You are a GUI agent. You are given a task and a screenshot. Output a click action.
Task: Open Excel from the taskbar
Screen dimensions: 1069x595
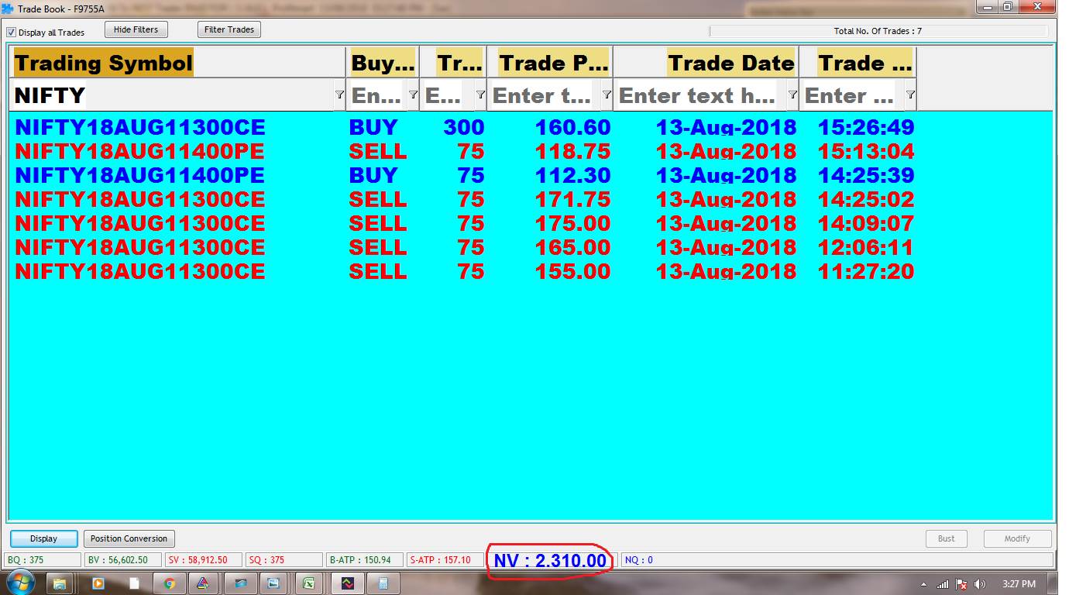[308, 583]
